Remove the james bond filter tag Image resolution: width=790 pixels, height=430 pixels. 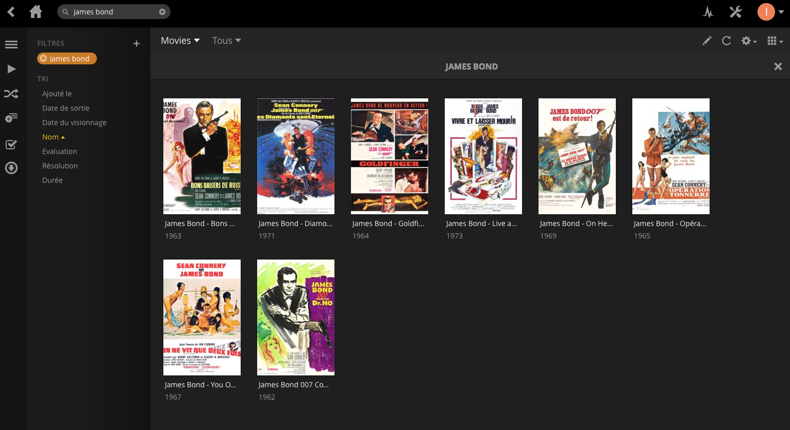[x=44, y=59]
